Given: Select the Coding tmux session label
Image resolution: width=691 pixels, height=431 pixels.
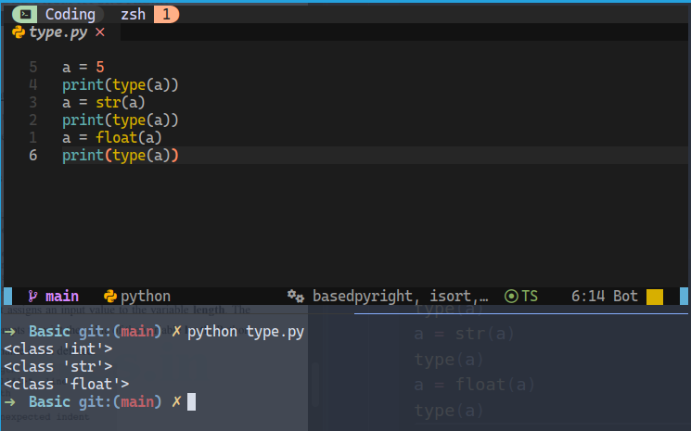Looking at the screenshot, I should [70, 15].
